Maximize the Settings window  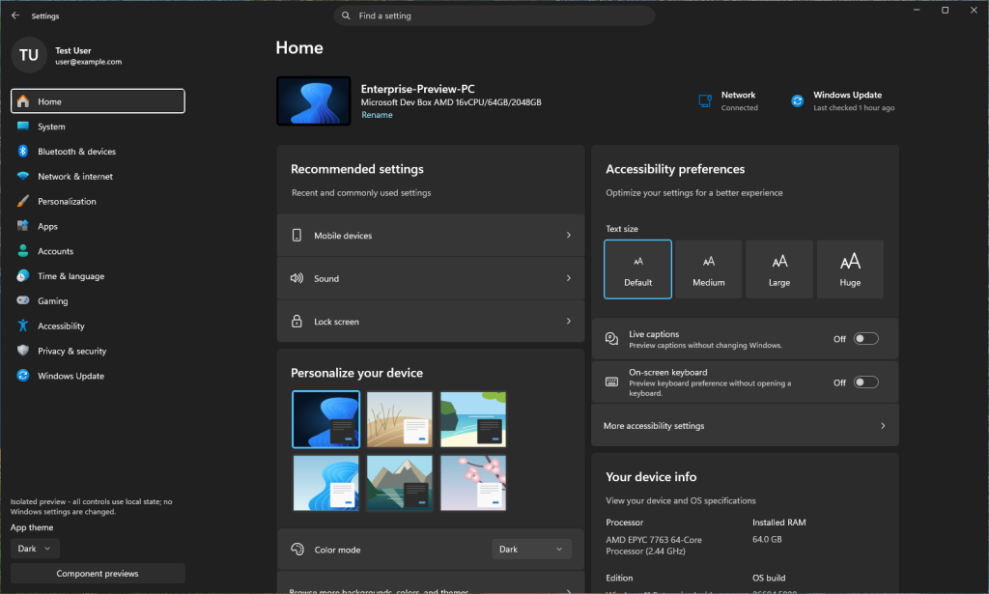pyautogui.click(x=945, y=10)
